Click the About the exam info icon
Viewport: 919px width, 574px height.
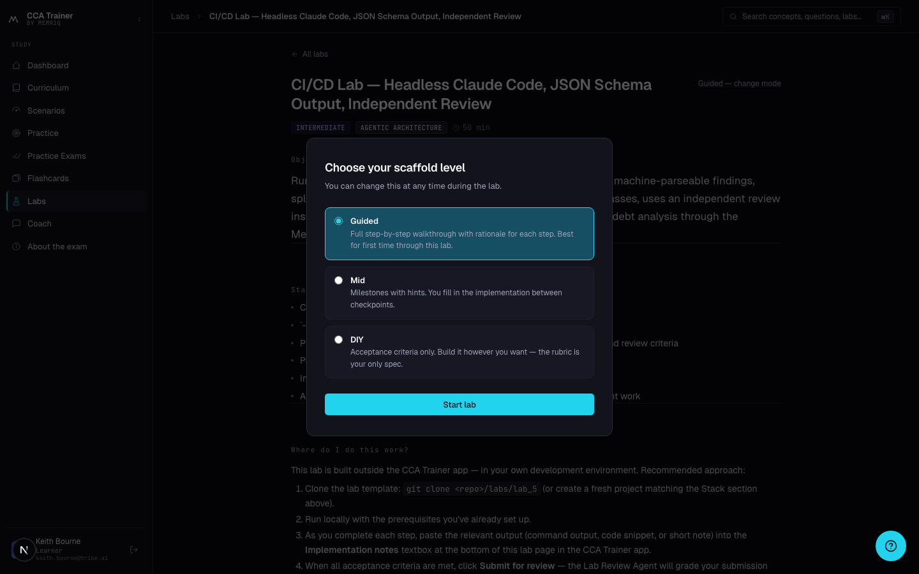17,246
